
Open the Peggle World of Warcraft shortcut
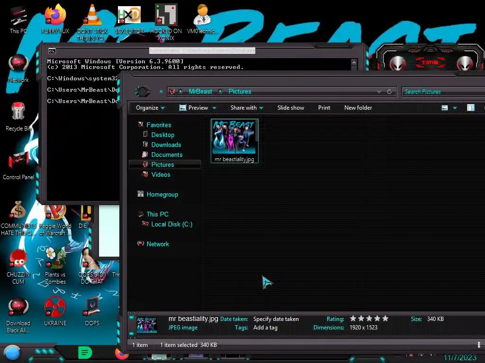pyautogui.click(x=55, y=220)
